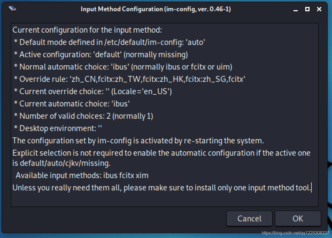The width and height of the screenshot is (332, 238).
Task: Click the OK button
Action: [298, 218]
